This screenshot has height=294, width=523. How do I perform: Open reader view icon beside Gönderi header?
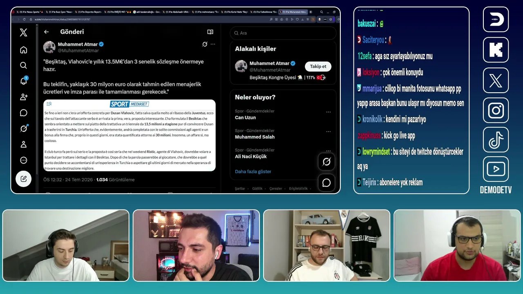210,32
